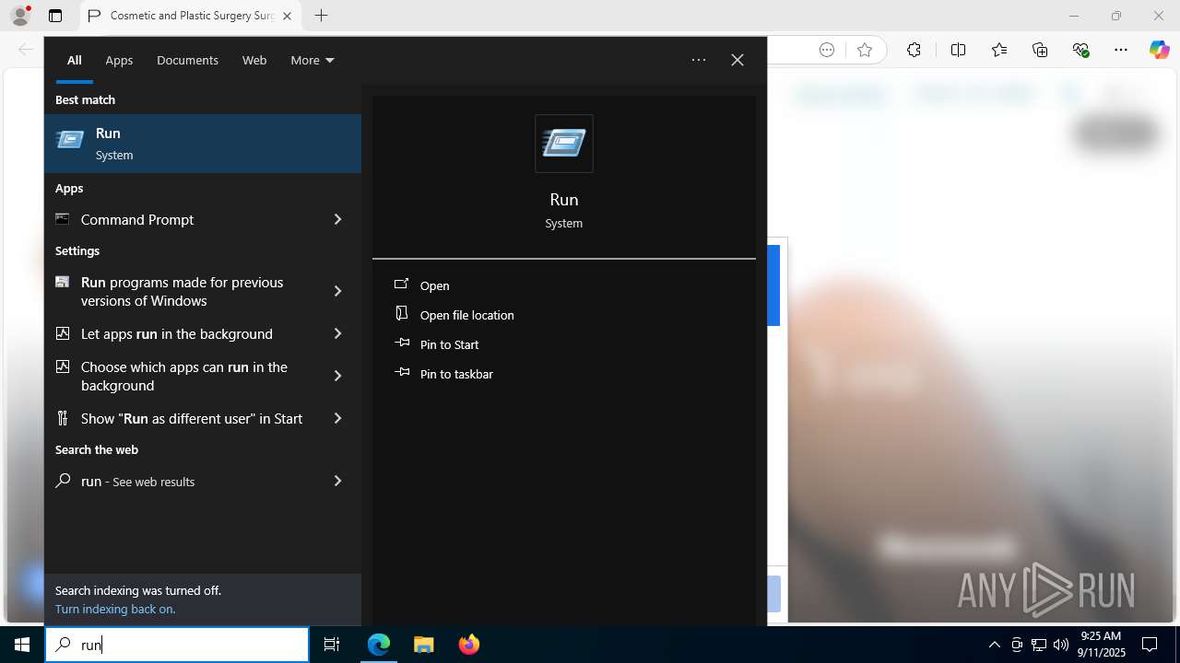This screenshot has width=1180, height=663.
Task: Click the taskbar search box containing 'run'
Action: 177,645
